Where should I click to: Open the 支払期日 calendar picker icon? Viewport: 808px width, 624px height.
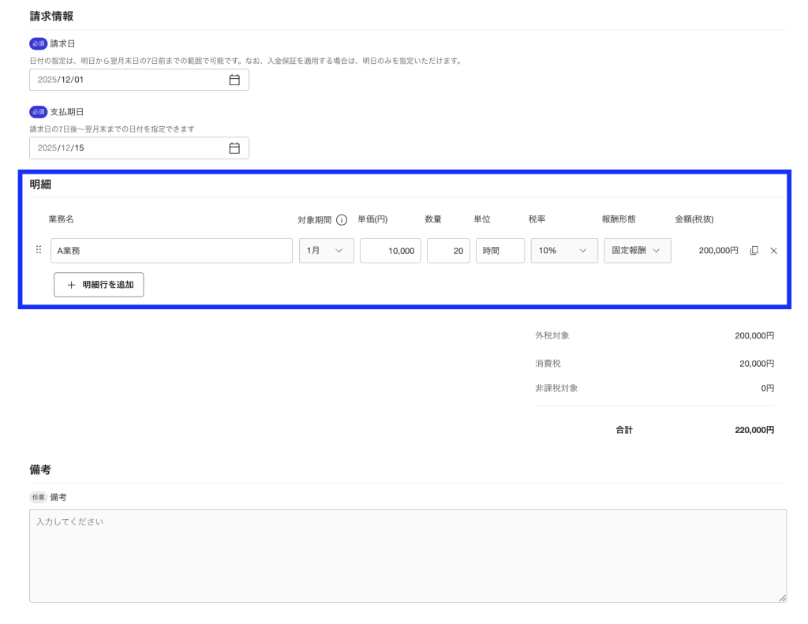click(x=234, y=148)
